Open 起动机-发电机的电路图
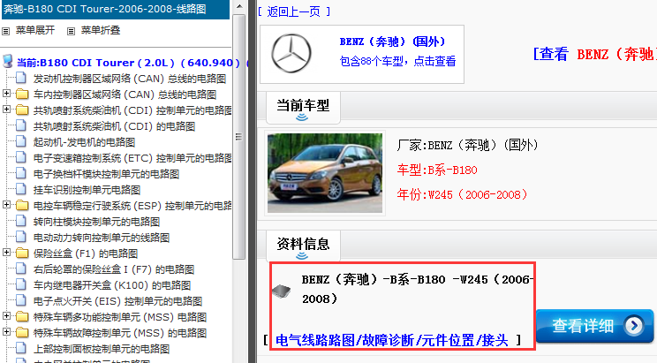657x363 pixels. pos(84,142)
